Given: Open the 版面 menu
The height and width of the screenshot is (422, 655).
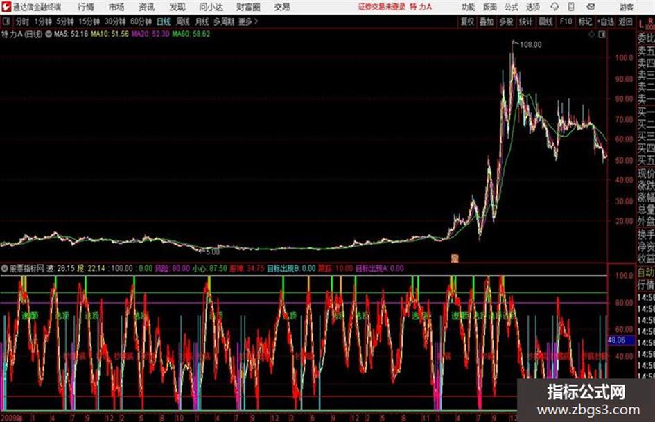Looking at the screenshot, I should (x=489, y=7).
